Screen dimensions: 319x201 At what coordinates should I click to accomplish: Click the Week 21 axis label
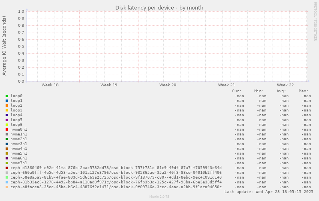click(227, 85)
